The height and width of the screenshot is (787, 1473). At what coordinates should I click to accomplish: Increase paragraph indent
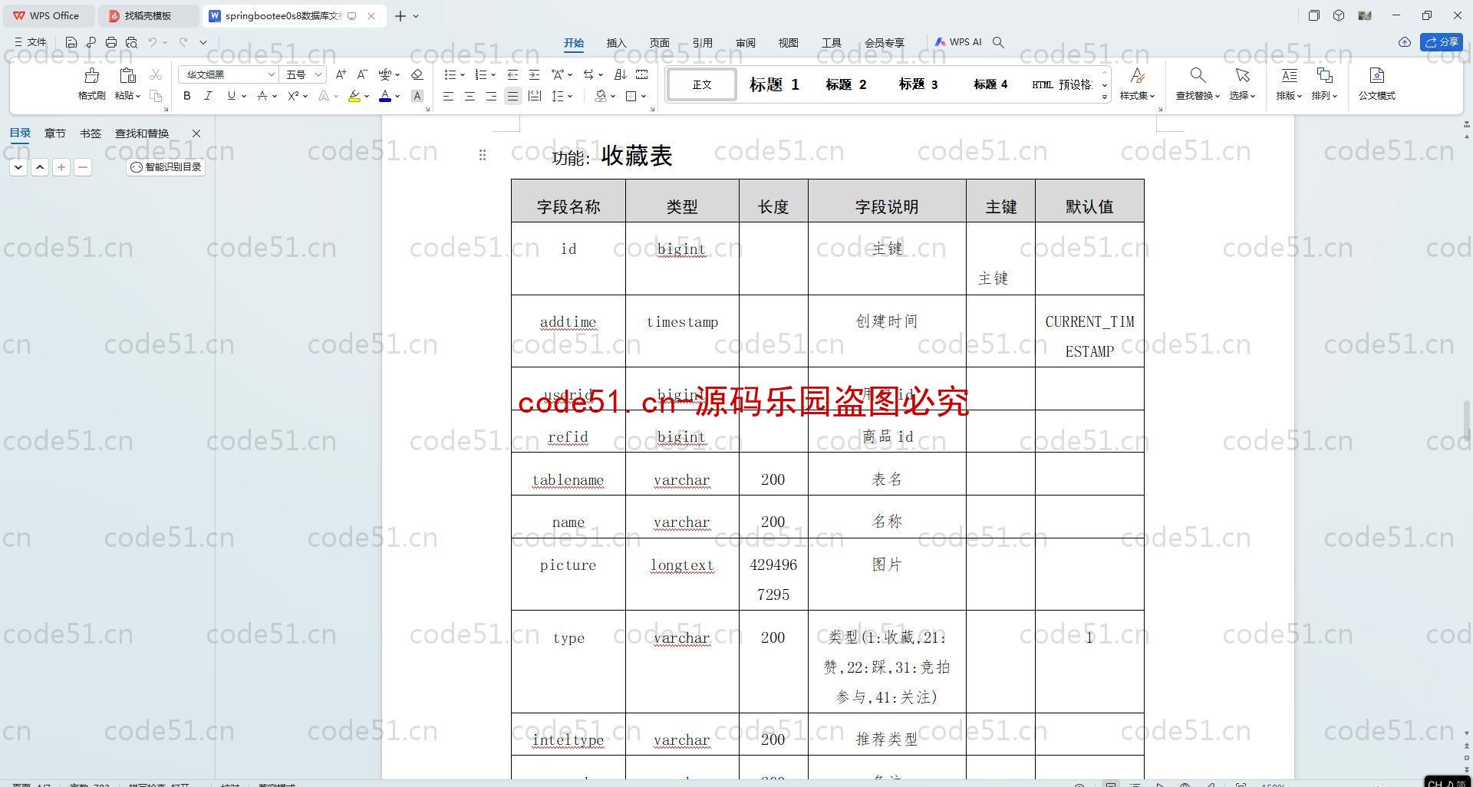point(534,74)
